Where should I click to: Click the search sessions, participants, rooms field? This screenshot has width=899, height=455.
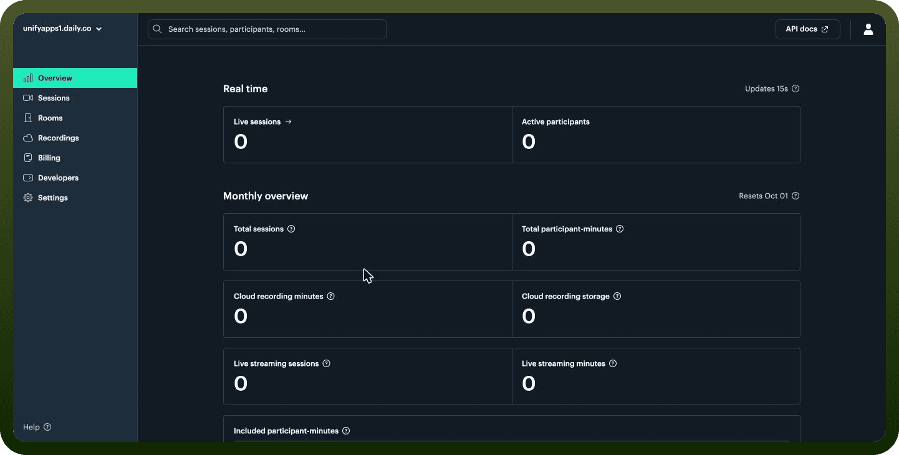pos(267,29)
